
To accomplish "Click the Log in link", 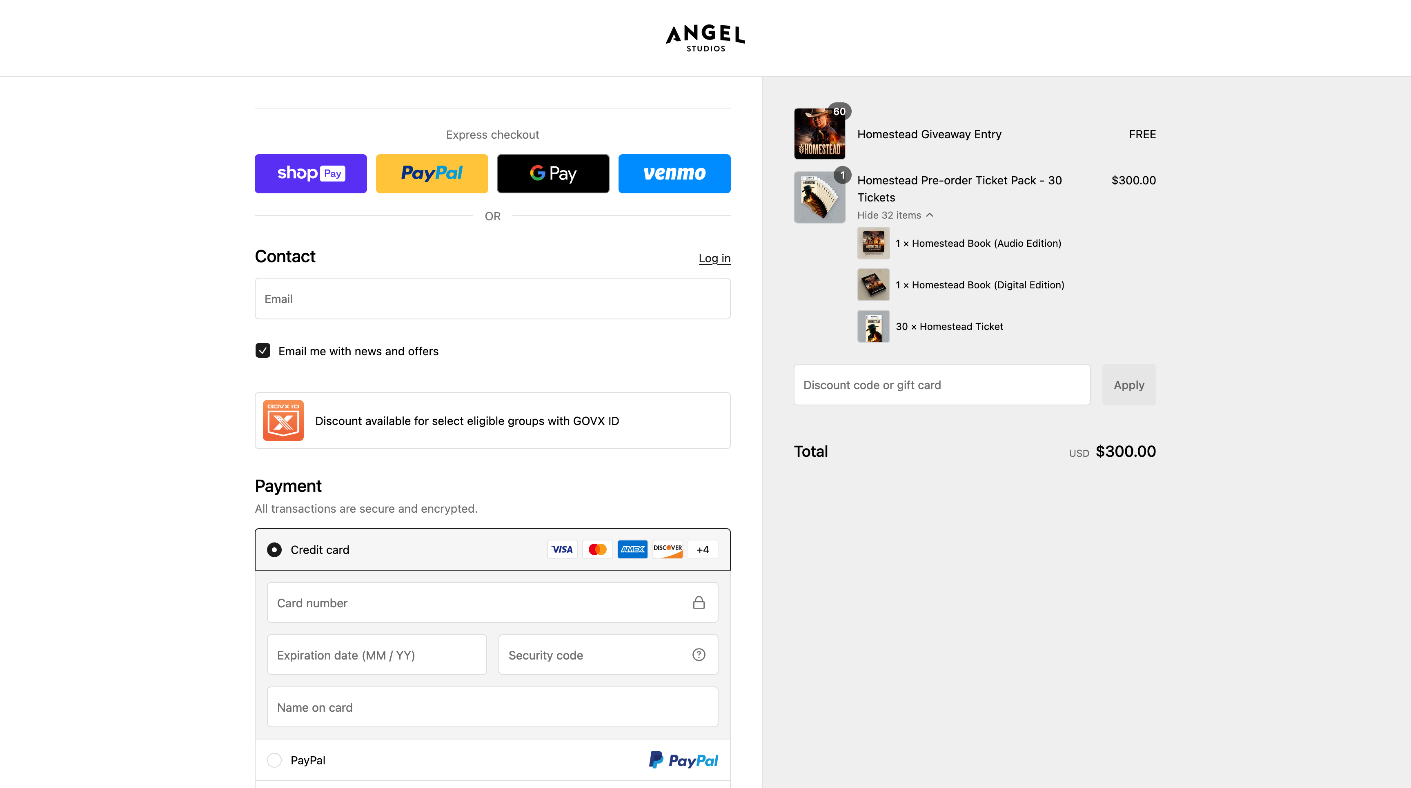I will point(714,258).
